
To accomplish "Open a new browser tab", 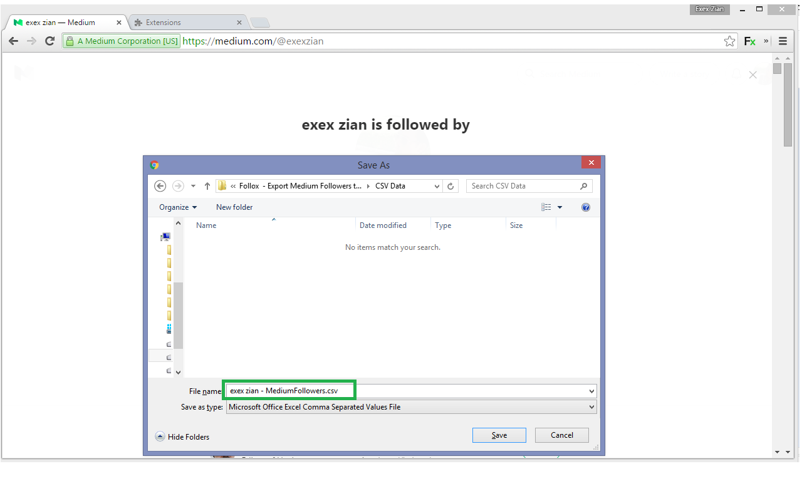I will [x=260, y=23].
